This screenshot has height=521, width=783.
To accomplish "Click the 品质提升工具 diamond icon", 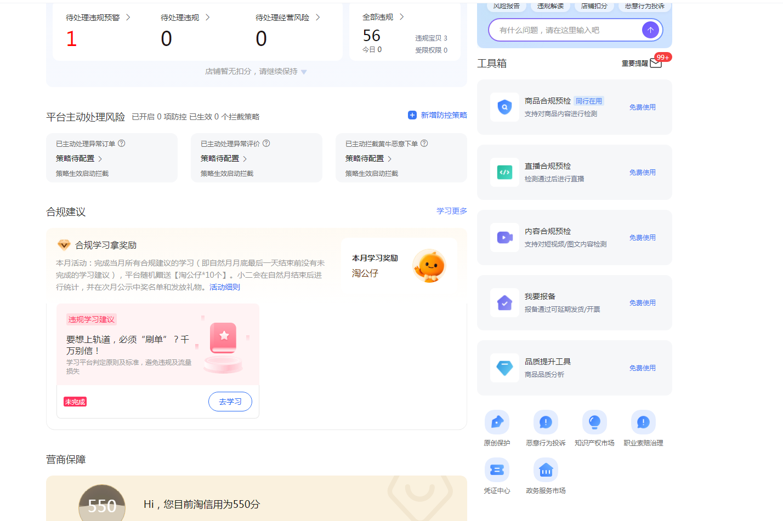I will tap(504, 368).
